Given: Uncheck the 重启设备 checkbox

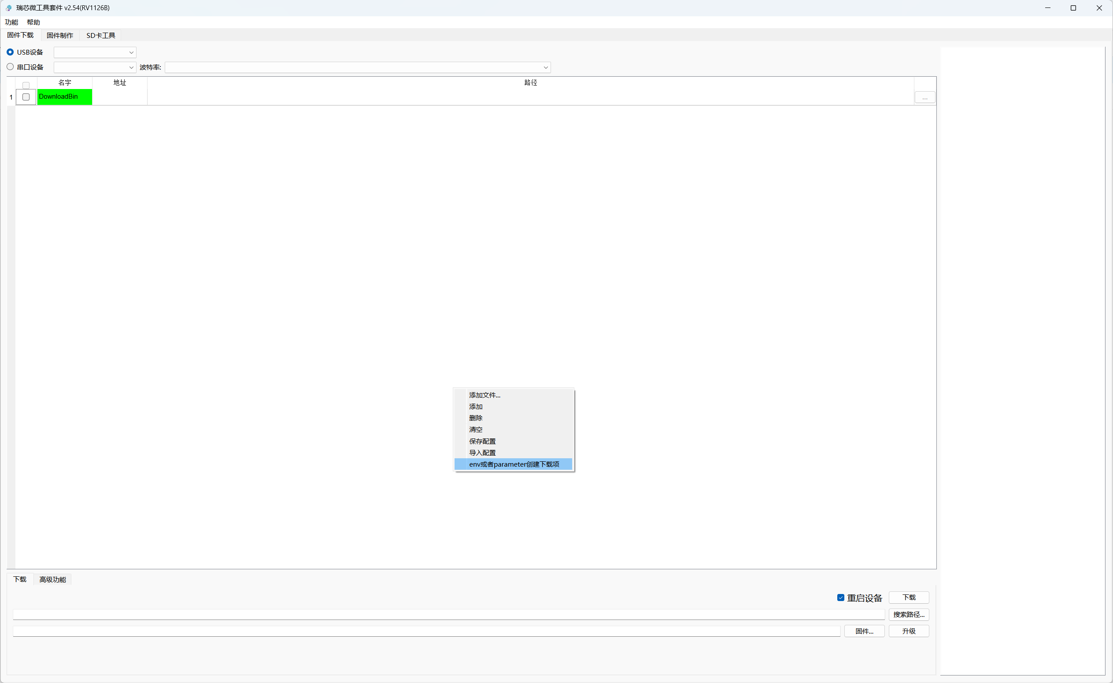Looking at the screenshot, I should (841, 598).
